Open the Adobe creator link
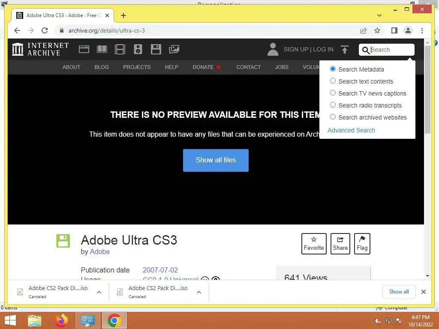The image size is (439, 329). [x=99, y=252]
